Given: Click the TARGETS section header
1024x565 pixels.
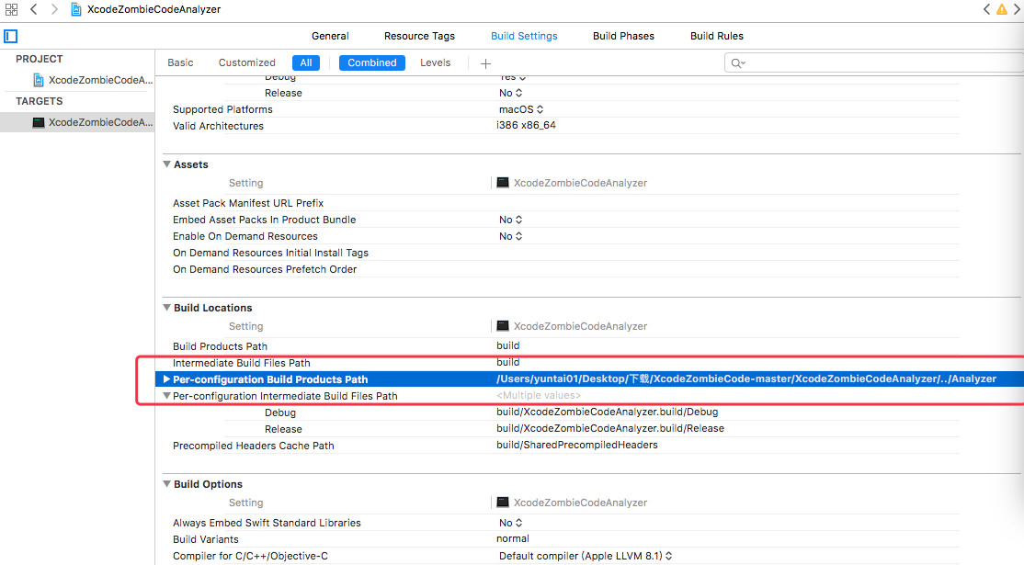Looking at the screenshot, I should [40, 101].
